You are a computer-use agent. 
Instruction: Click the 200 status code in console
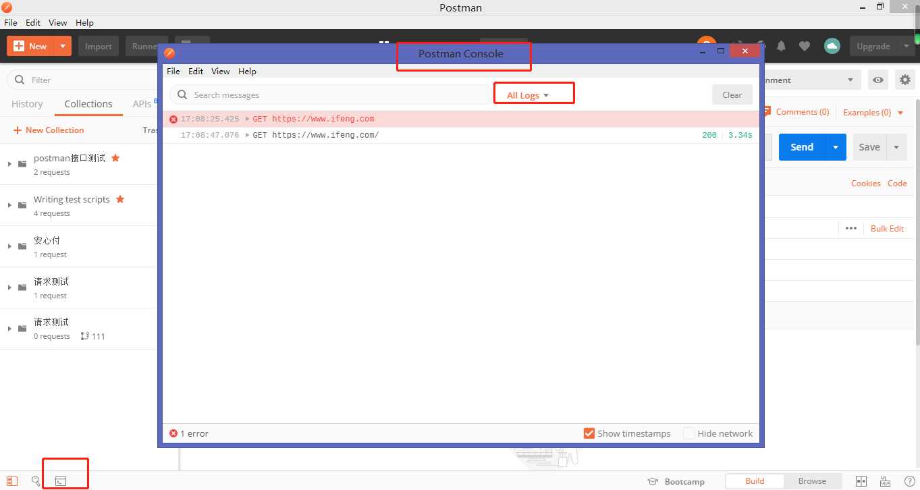point(709,135)
